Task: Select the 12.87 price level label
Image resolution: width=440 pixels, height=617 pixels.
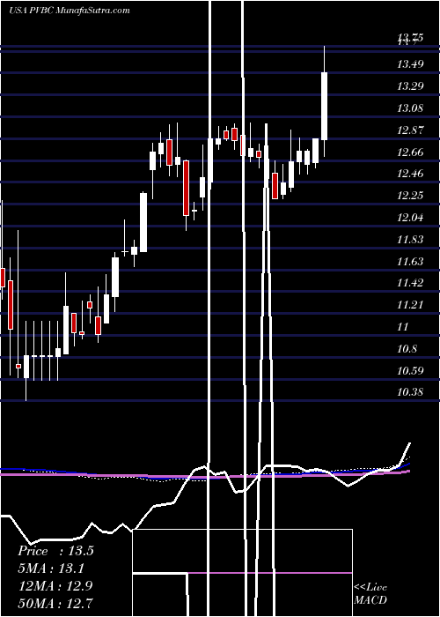Action: pos(411,130)
